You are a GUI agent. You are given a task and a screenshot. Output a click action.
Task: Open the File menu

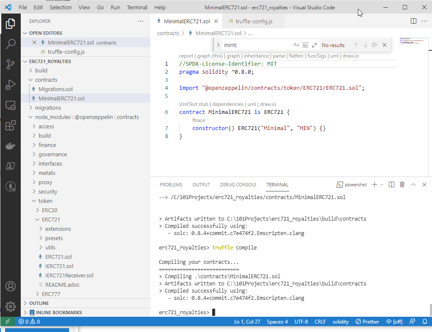[22, 8]
